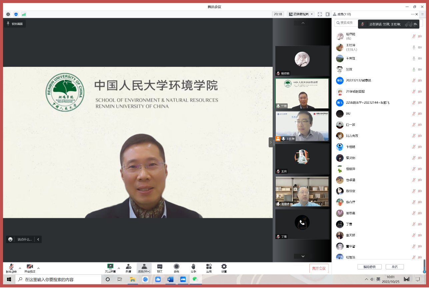Expand share screen options arrow
Screen dimensions: 429x288
point(119,268)
